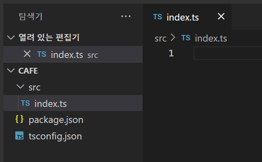
Task: Open package.json in the file tree
Action: pos(73,120)
